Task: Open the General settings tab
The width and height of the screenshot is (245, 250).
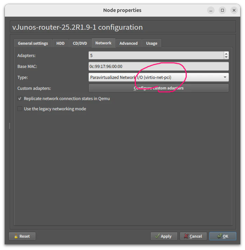Action: [33, 43]
